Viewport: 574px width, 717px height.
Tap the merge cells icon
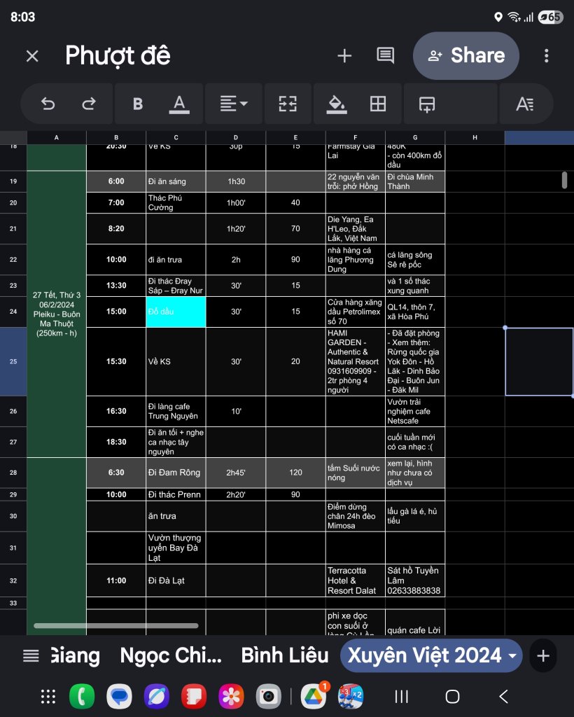(x=288, y=104)
